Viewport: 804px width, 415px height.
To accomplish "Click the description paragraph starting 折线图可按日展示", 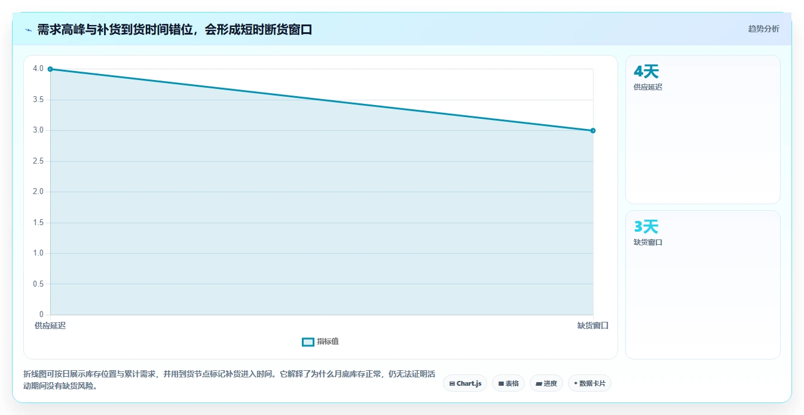I will coord(229,380).
